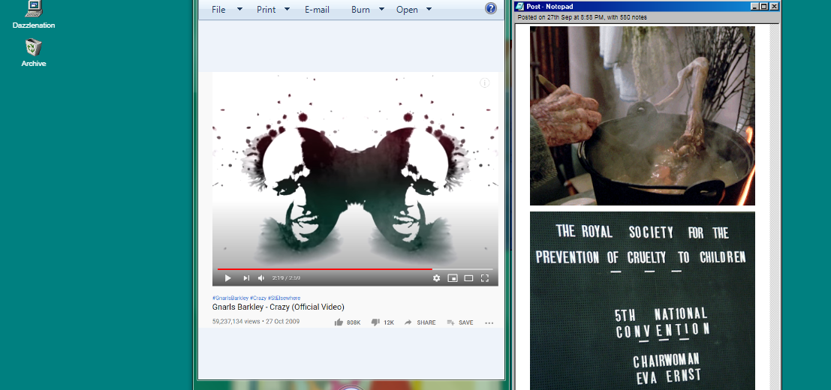Skip to the next video

[x=246, y=277]
